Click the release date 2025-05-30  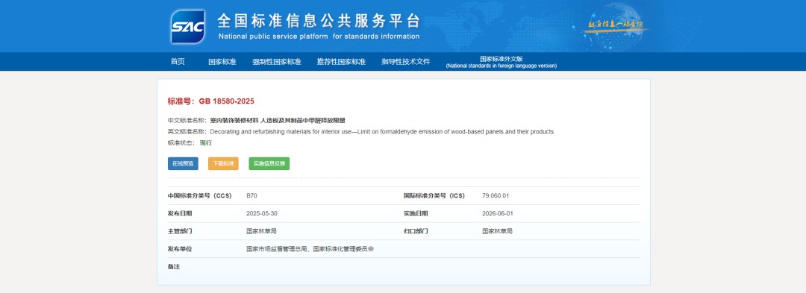coord(262,213)
